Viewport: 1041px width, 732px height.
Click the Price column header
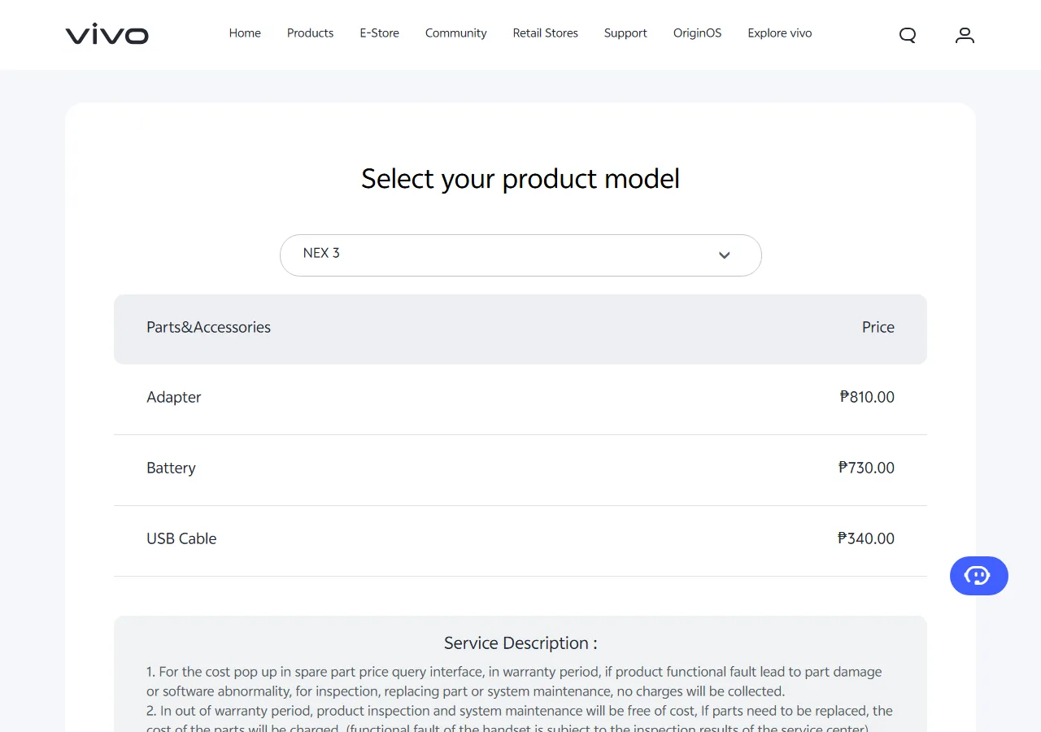pyautogui.click(x=878, y=327)
